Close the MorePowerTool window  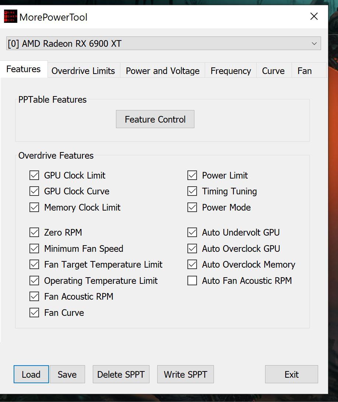pos(314,17)
